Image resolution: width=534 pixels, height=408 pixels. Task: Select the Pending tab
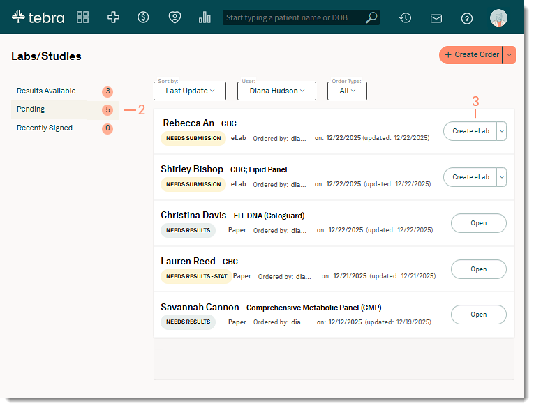pos(65,109)
